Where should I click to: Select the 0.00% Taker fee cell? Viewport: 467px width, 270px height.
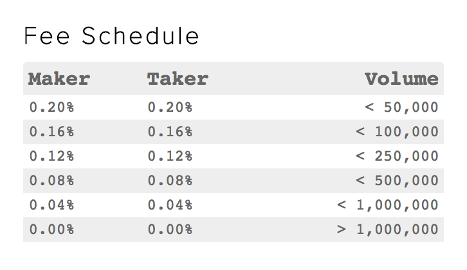click(170, 230)
